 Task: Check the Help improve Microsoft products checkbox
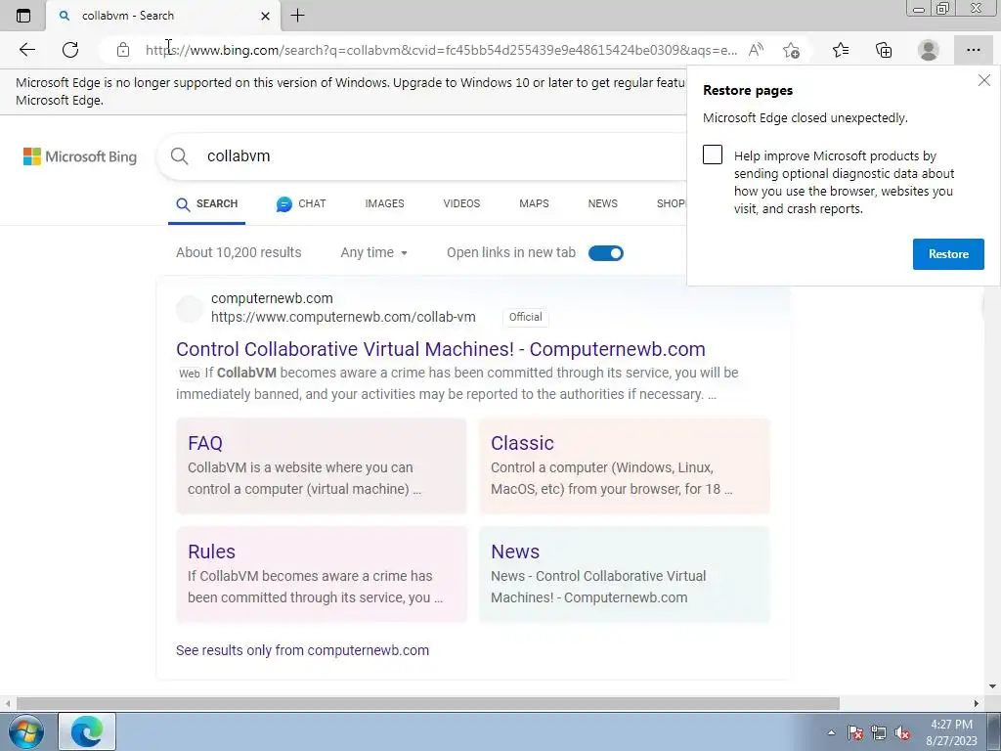click(713, 155)
